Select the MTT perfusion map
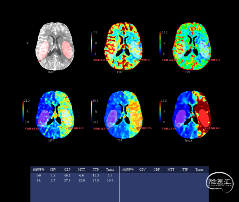 click(55, 115)
